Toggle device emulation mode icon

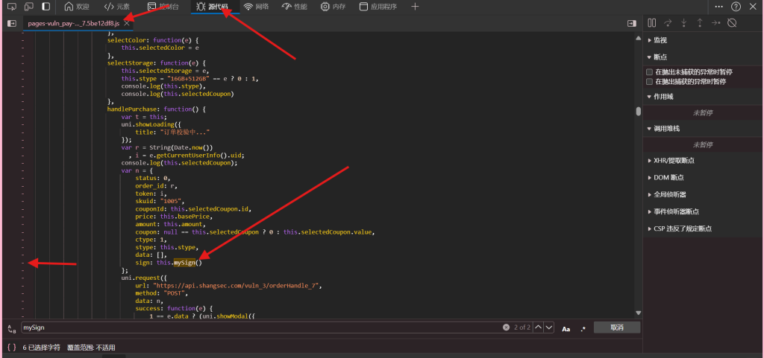point(28,7)
